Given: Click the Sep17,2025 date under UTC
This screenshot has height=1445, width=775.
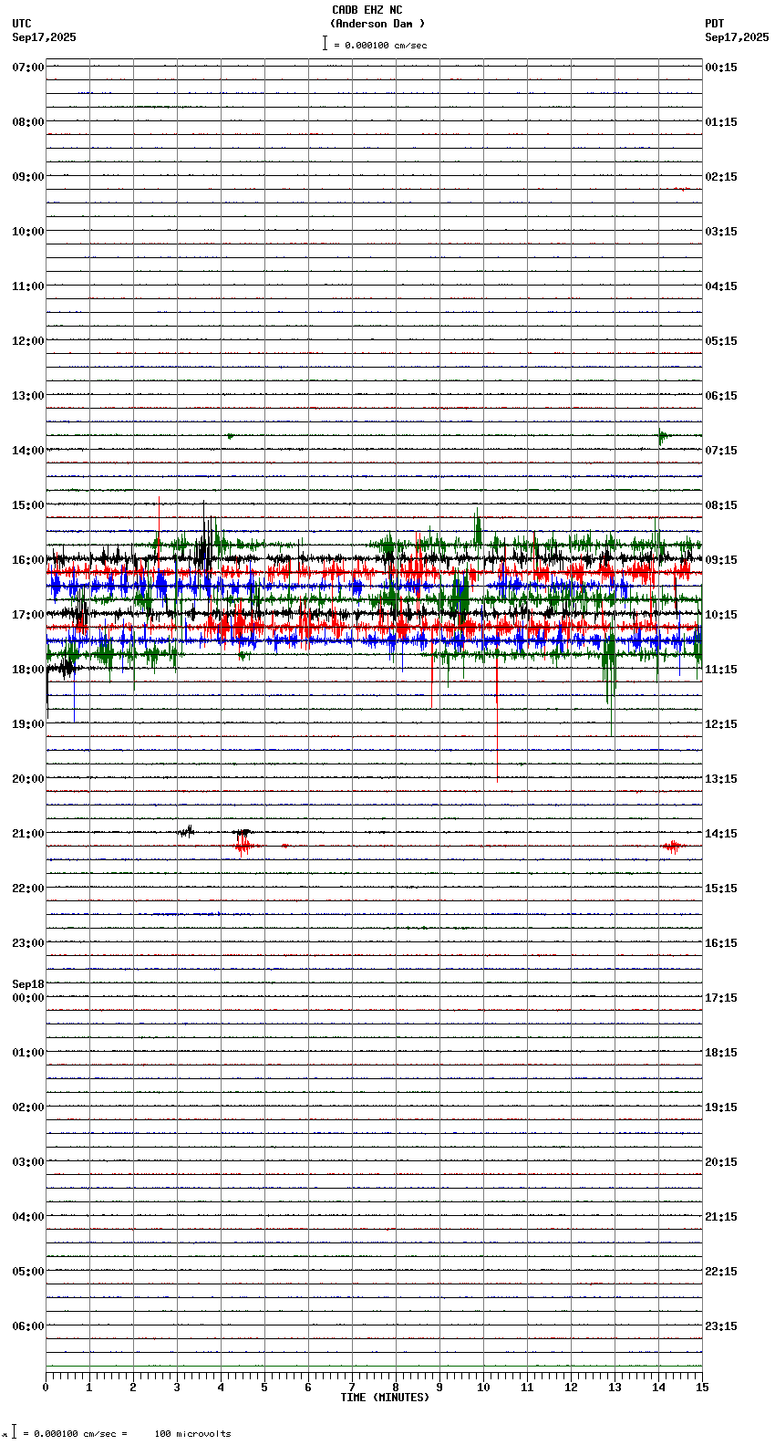Looking at the screenshot, I should [x=45, y=37].
